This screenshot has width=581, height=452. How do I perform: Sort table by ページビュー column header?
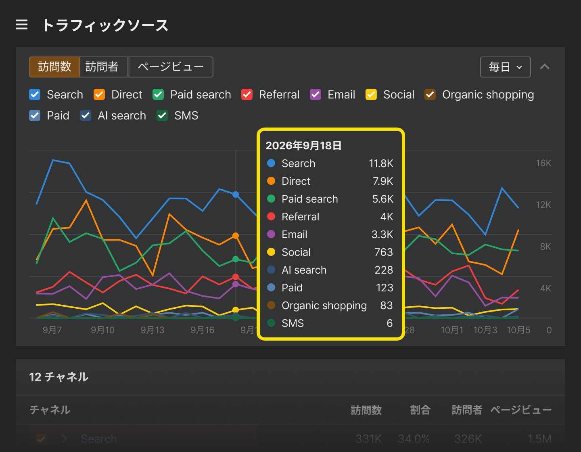pyautogui.click(x=521, y=410)
